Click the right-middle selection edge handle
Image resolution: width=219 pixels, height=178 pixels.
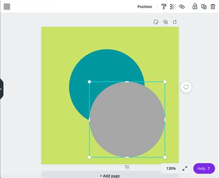(x=165, y=120)
